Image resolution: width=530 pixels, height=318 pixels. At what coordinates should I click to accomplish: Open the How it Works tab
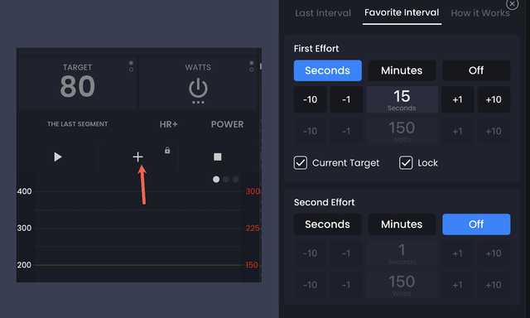point(480,13)
